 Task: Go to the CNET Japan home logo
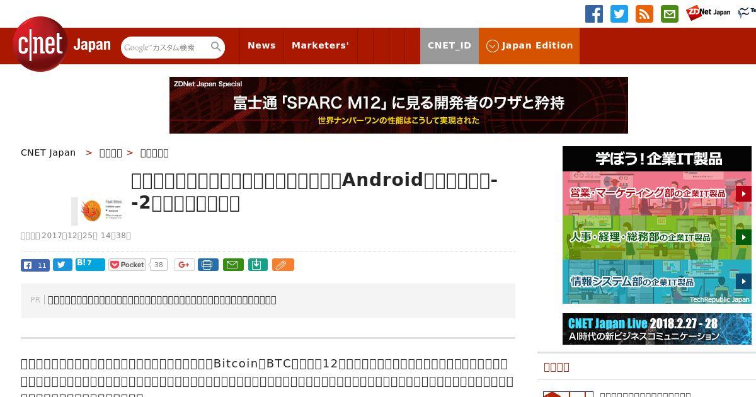pyautogui.click(x=62, y=44)
